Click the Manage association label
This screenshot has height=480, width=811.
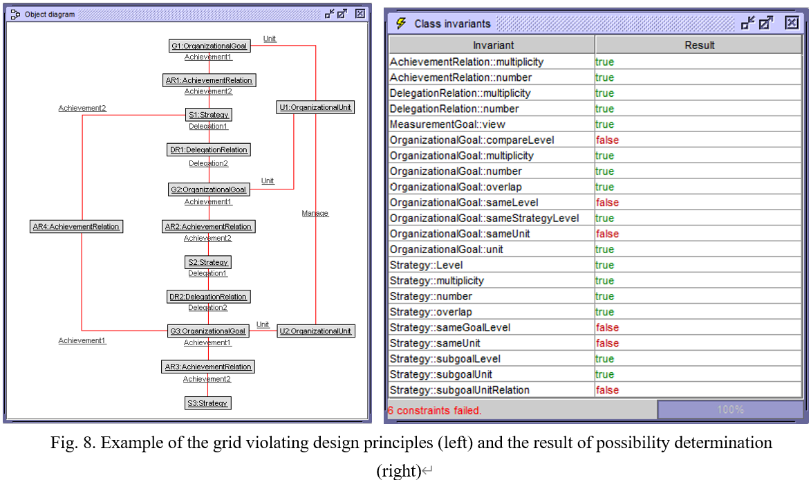point(315,213)
